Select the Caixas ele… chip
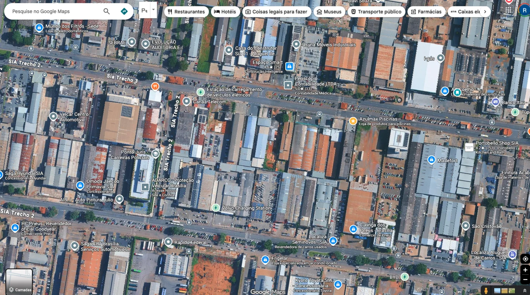 tap(466, 12)
